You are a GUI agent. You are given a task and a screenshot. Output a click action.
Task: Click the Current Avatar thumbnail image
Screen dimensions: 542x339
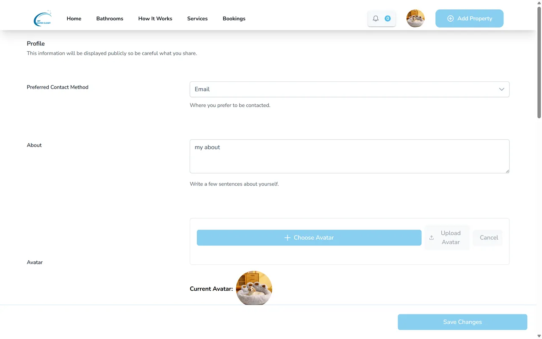(254, 288)
